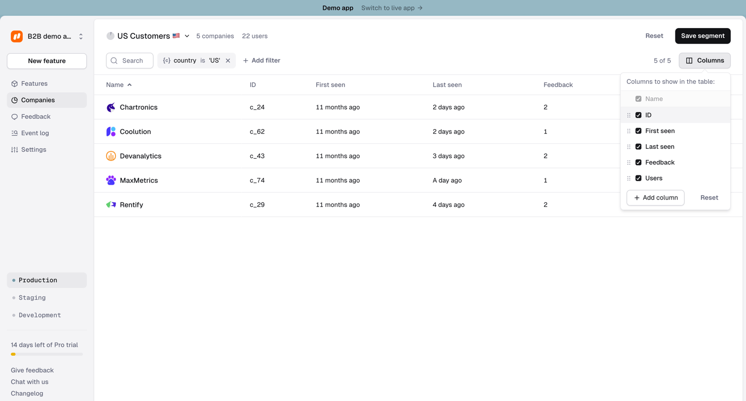Click the Pro trial progress bar
This screenshot has width=746, height=401.
tap(47, 354)
